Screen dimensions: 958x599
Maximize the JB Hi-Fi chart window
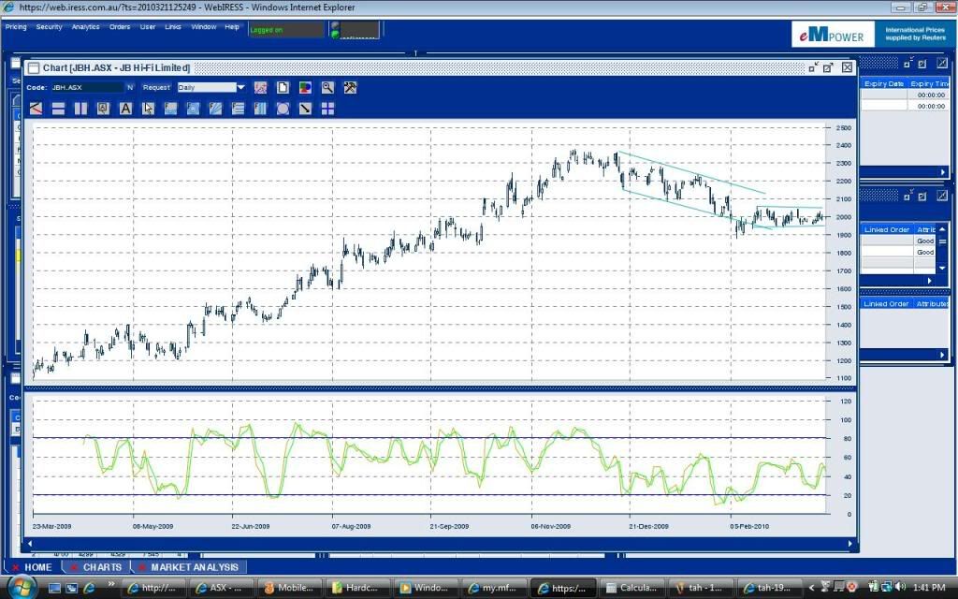828,67
